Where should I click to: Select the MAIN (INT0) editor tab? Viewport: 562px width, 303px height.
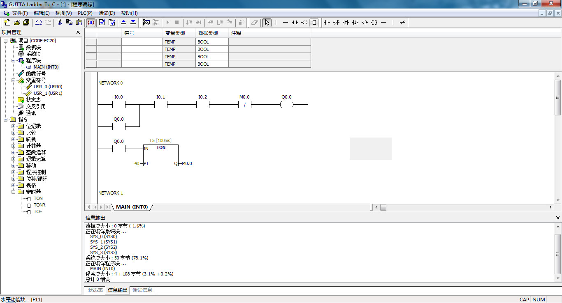(x=132, y=207)
